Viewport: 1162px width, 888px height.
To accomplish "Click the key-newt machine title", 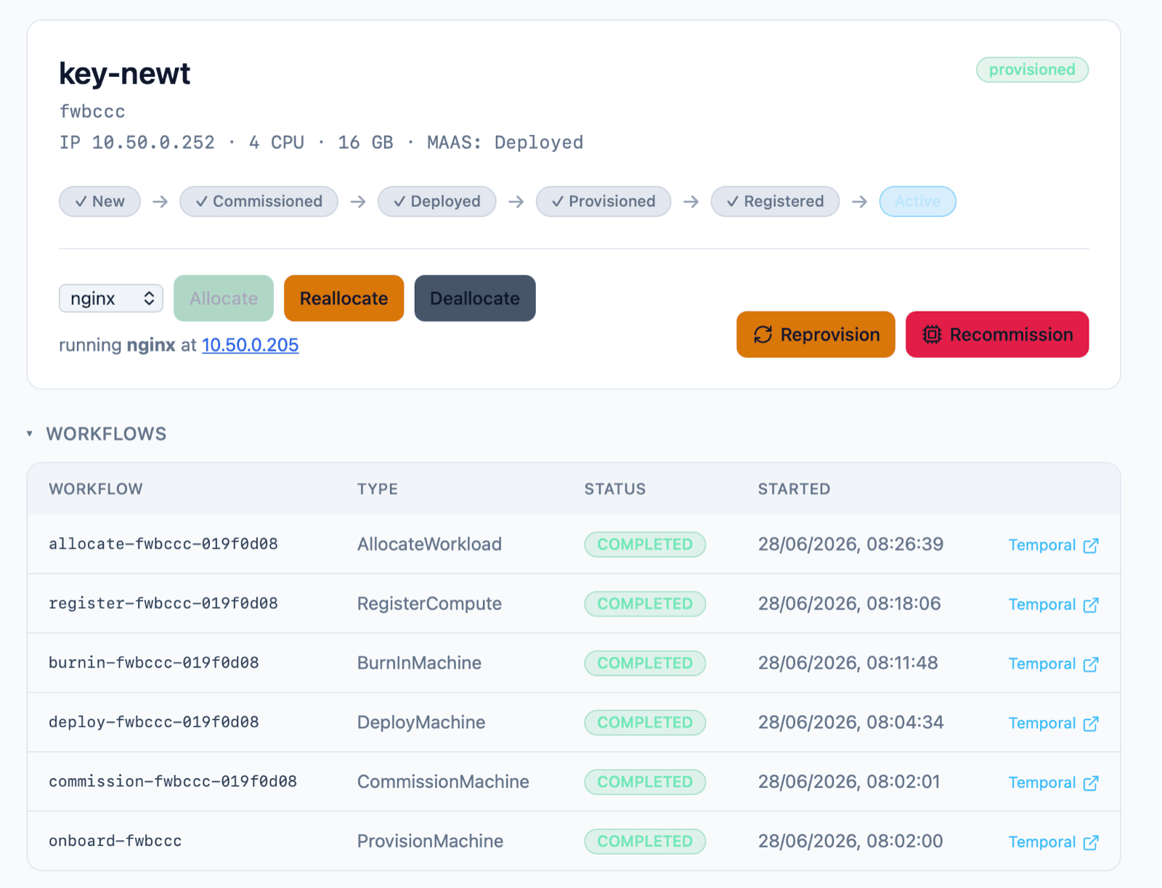I will [124, 73].
